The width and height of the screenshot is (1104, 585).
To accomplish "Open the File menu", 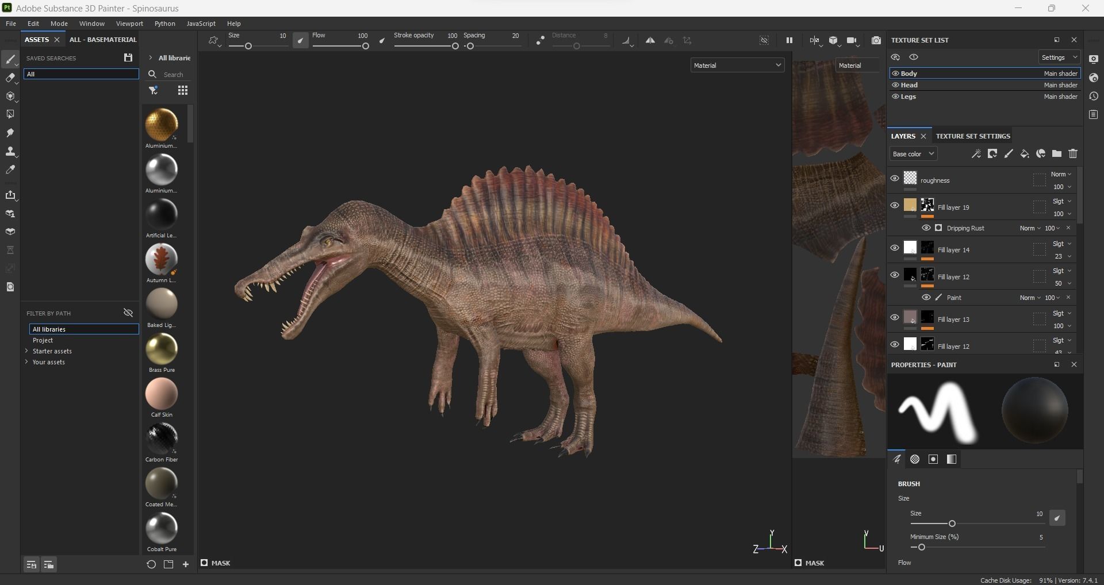I will [x=11, y=24].
